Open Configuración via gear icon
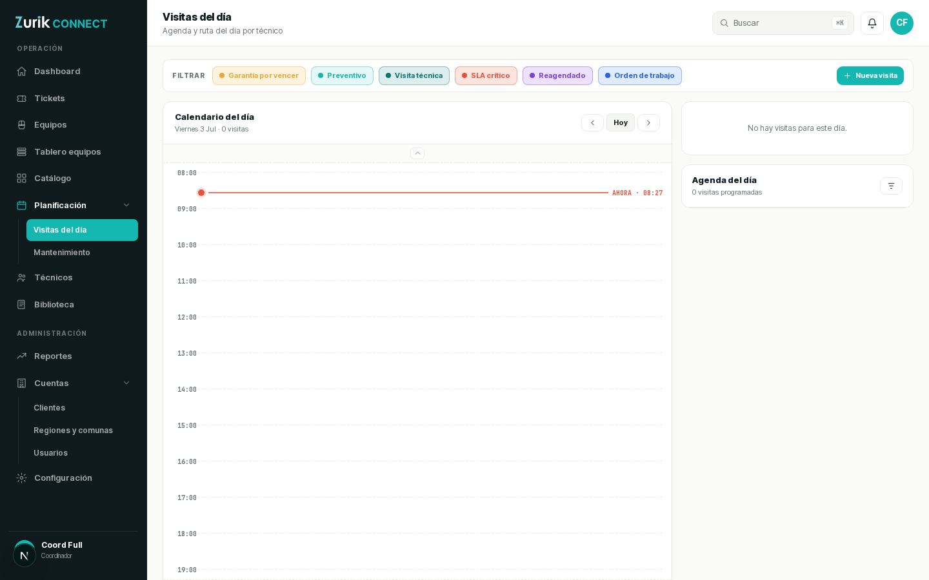 [x=22, y=478]
